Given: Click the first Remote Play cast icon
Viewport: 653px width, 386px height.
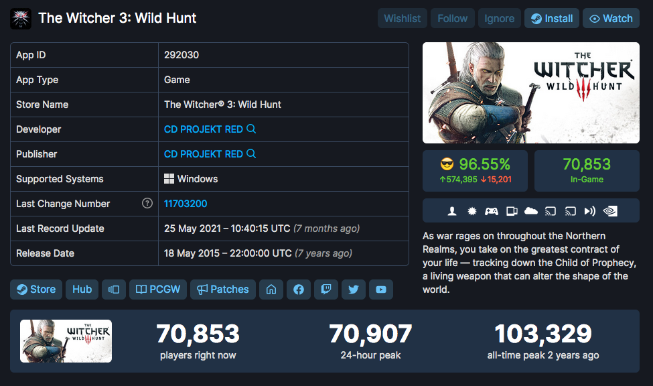Looking at the screenshot, I should [551, 211].
